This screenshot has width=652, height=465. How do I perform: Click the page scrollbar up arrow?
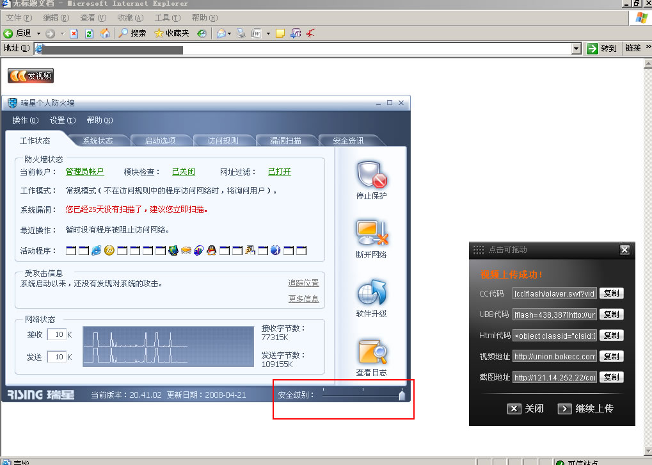click(x=648, y=63)
